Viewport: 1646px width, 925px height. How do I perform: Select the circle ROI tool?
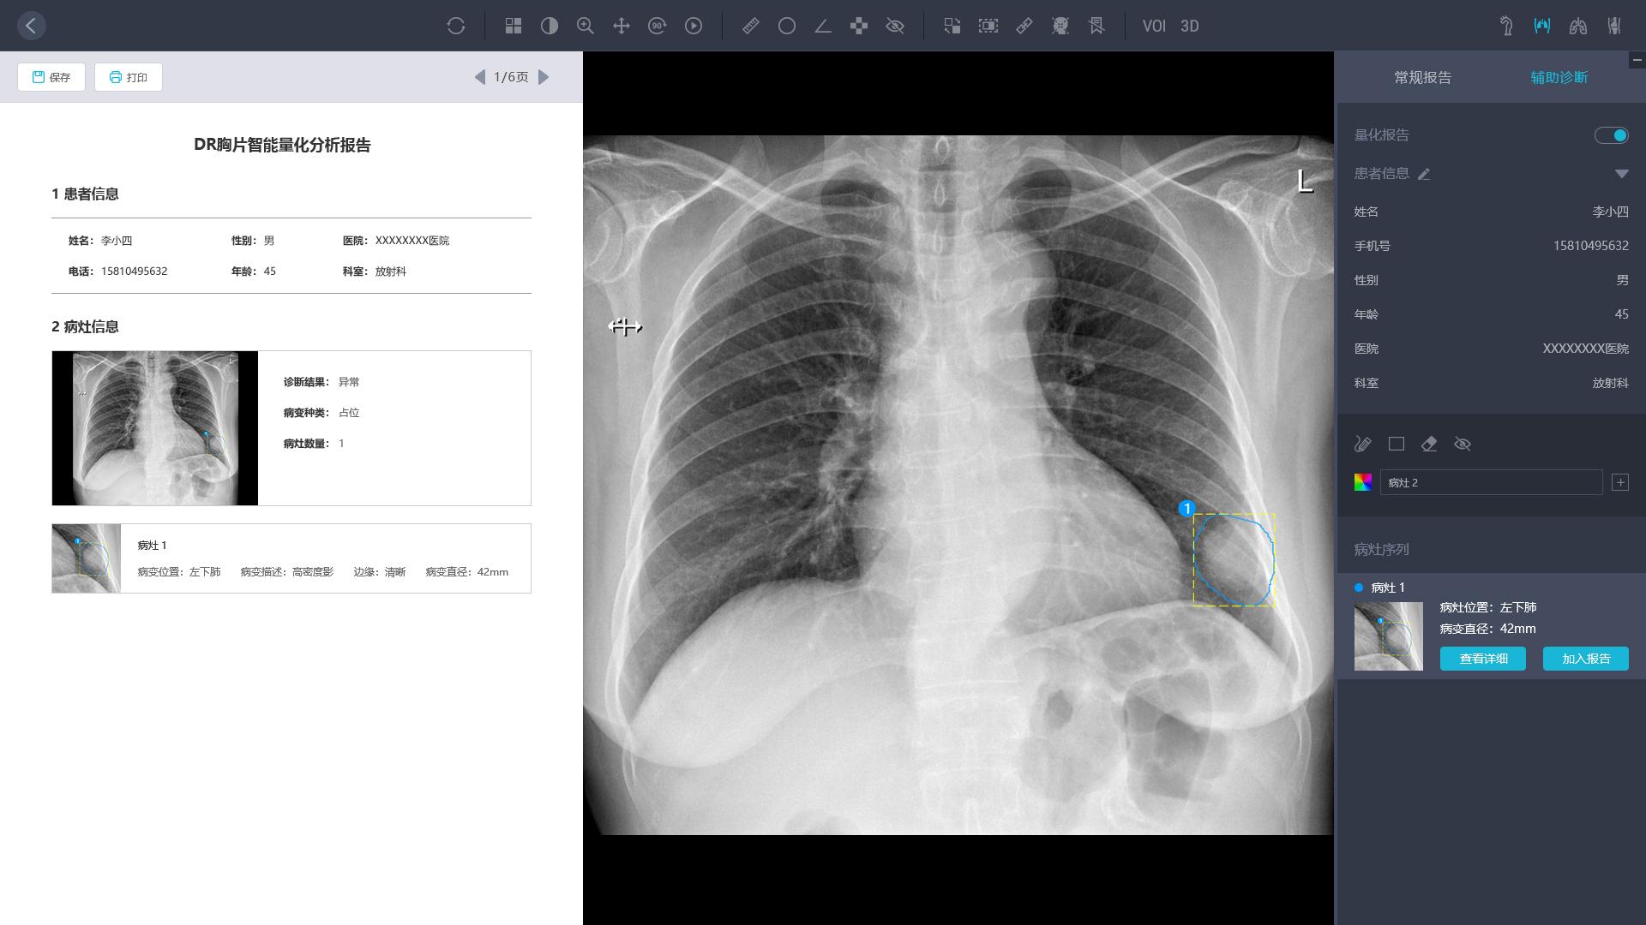(x=787, y=26)
